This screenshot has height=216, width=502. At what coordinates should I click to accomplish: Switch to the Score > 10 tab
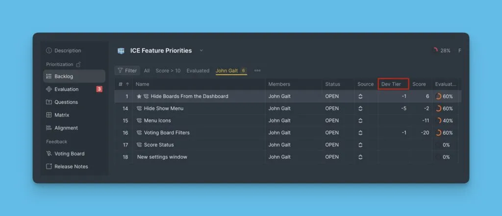click(x=168, y=71)
